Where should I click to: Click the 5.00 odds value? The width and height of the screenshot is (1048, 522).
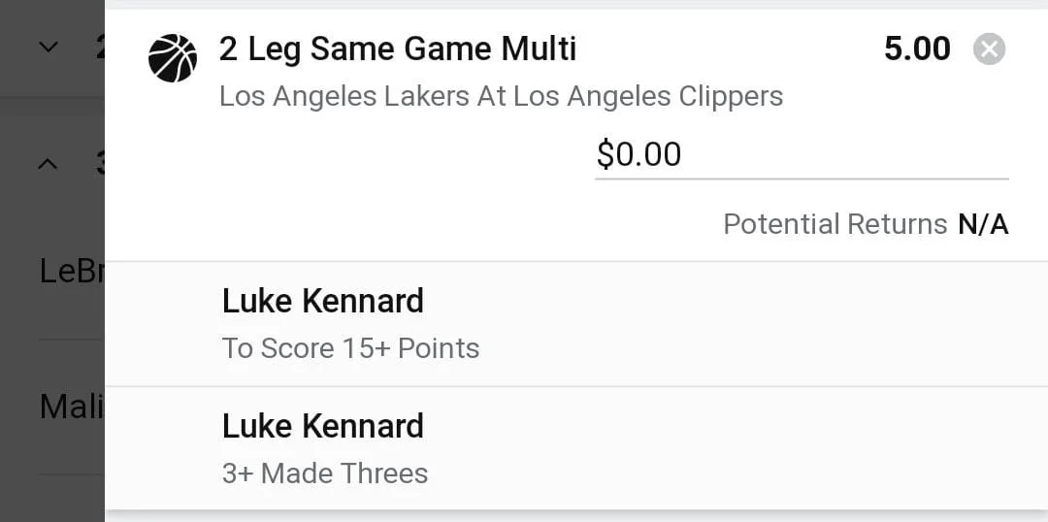point(917,49)
